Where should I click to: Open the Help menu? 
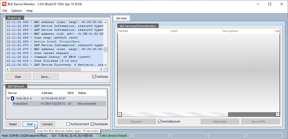29,11
